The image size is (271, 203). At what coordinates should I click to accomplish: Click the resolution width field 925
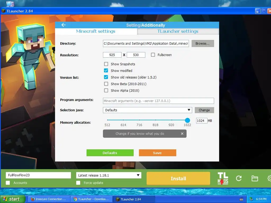(x=112, y=55)
